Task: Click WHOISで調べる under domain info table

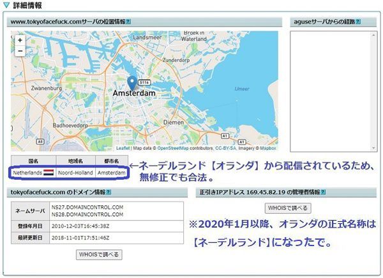Action: point(99,254)
